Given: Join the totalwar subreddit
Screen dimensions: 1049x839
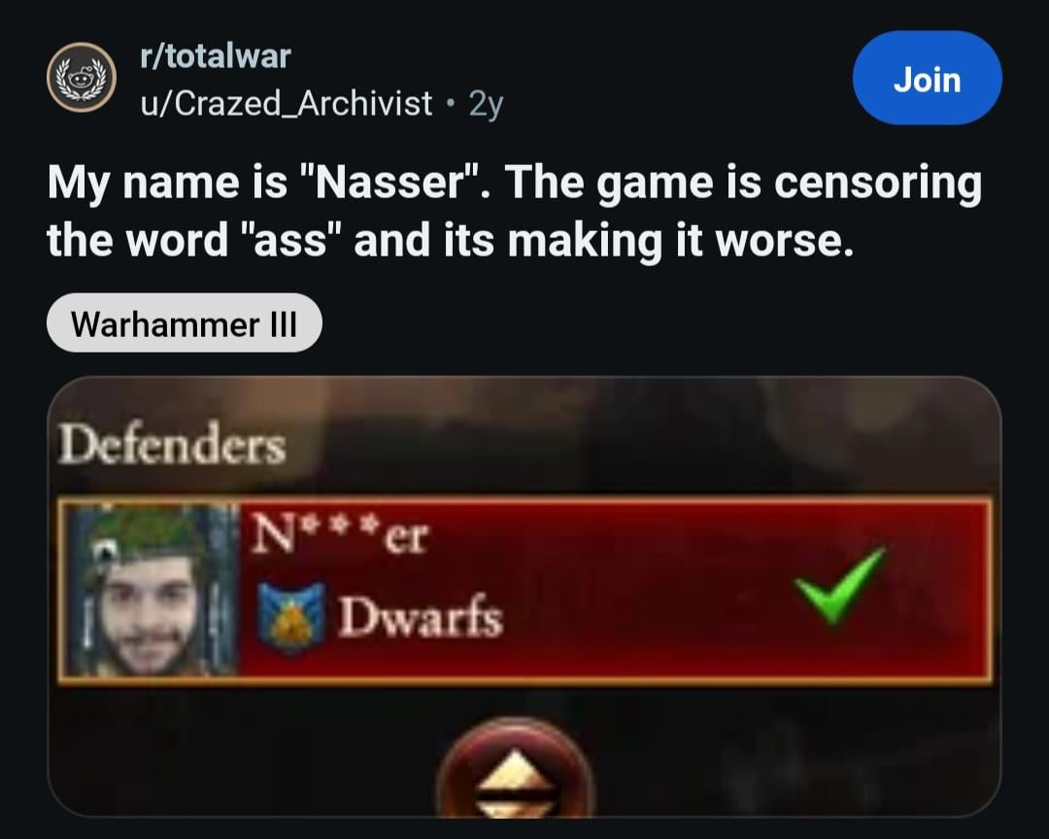Looking at the screenshot, I should click(x=927, y=78).
